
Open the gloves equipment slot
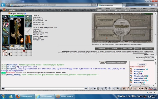point(28,25)
